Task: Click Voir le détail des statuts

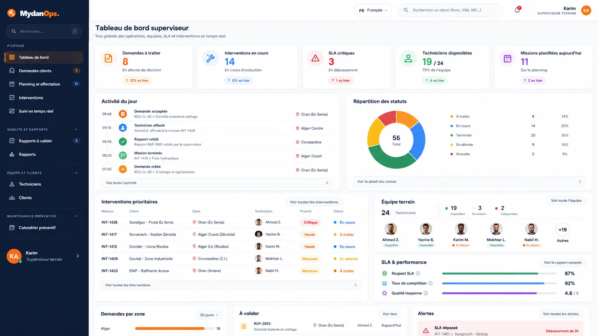Action: coord(469,181)
